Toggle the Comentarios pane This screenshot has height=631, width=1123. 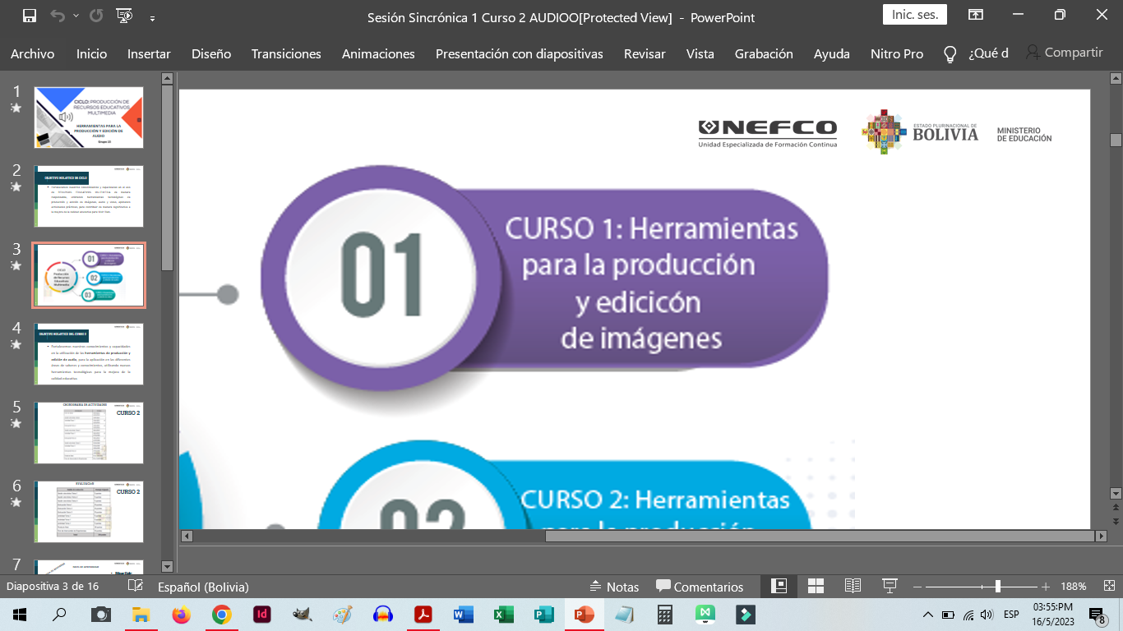700,587
